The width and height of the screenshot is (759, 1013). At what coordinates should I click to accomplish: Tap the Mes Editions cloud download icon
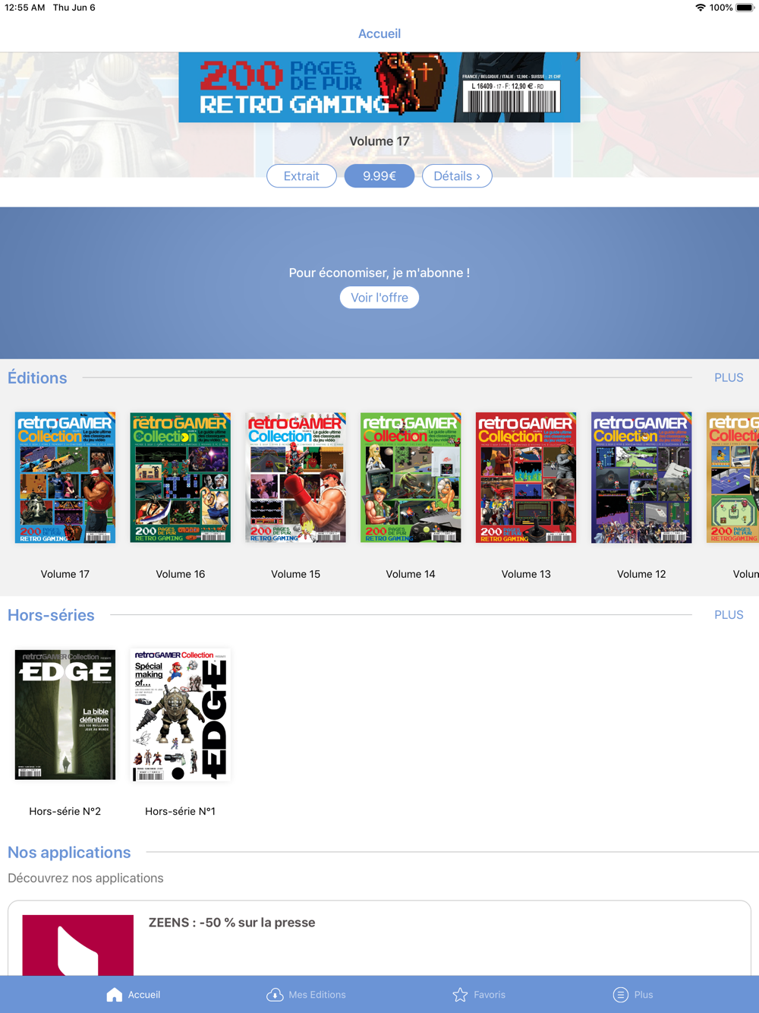point(275,995)
